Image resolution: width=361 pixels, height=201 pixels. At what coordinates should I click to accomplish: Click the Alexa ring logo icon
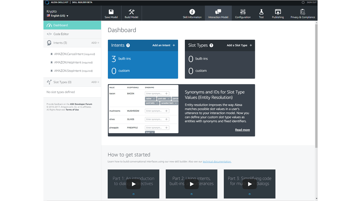coord(47,3)
